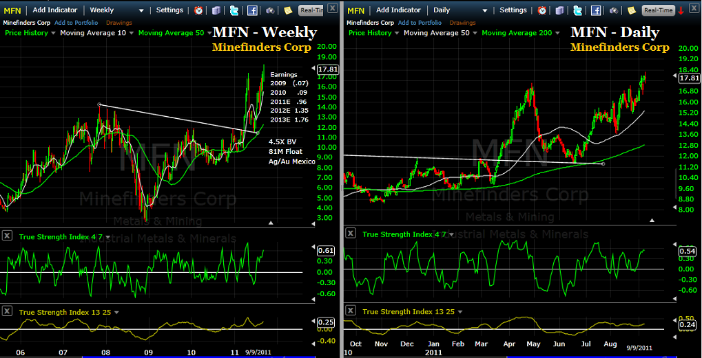The image size is (702, 358).
Task: Click the data stack icon in Daily chart
Action: [x=559, y=10]
